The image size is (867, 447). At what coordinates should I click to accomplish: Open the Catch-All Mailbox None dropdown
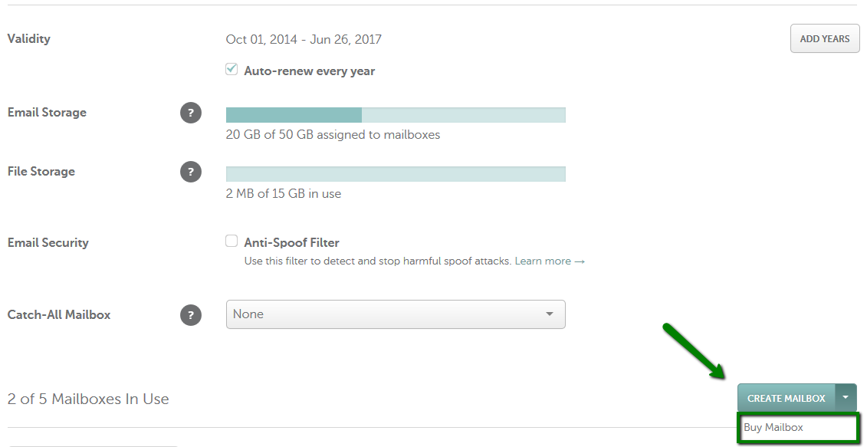[396, 314]
